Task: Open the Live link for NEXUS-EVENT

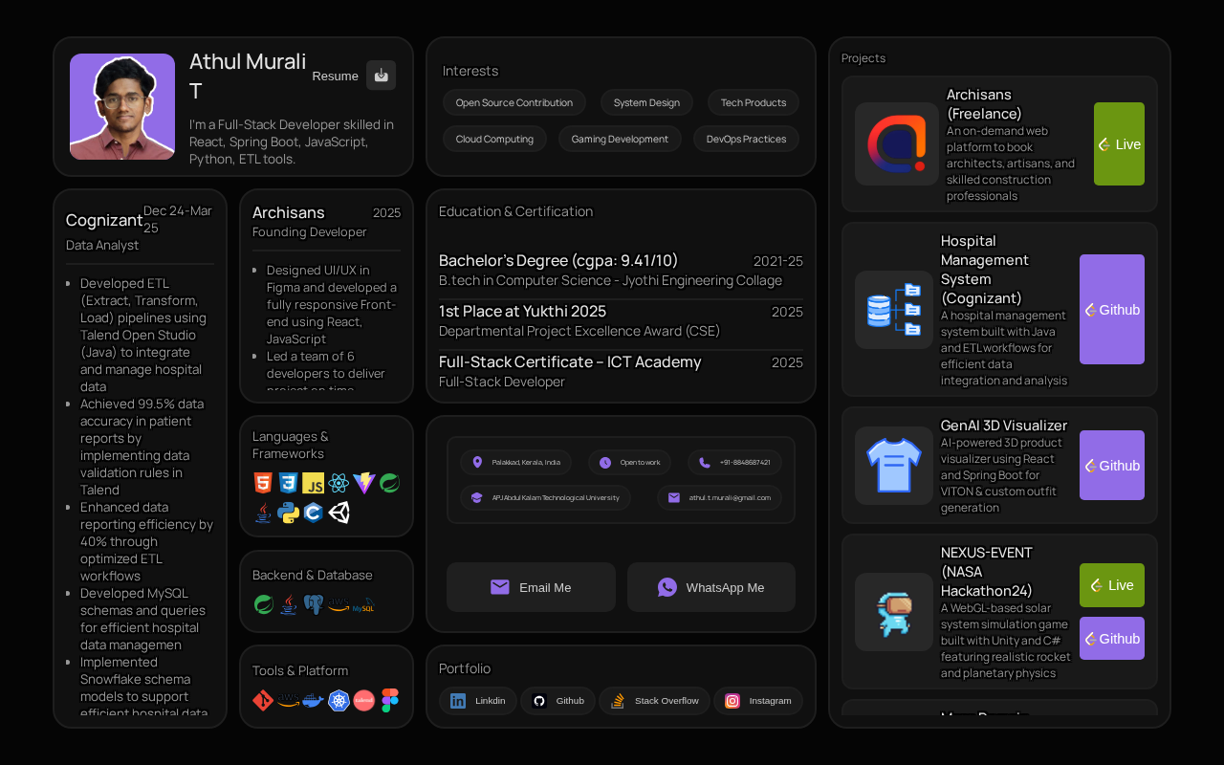Action: [x=1112, y=585]
